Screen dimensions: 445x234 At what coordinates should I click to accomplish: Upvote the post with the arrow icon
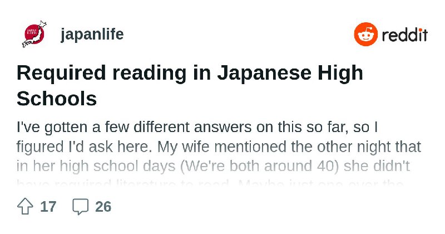pos(25,206)
